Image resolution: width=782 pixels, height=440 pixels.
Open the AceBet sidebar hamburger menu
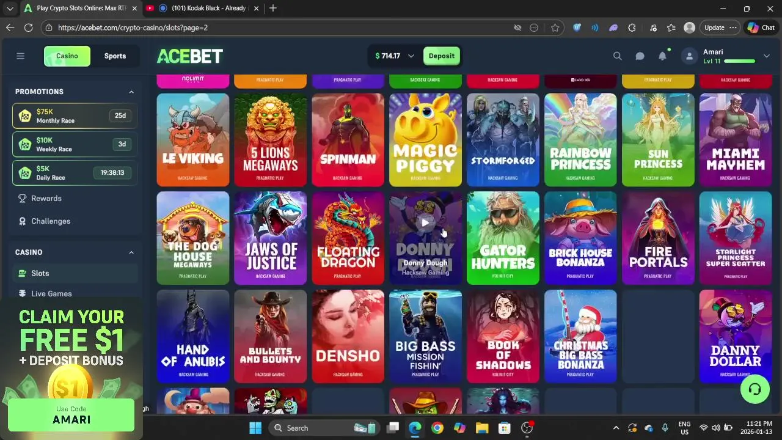(x=20, y=56)
